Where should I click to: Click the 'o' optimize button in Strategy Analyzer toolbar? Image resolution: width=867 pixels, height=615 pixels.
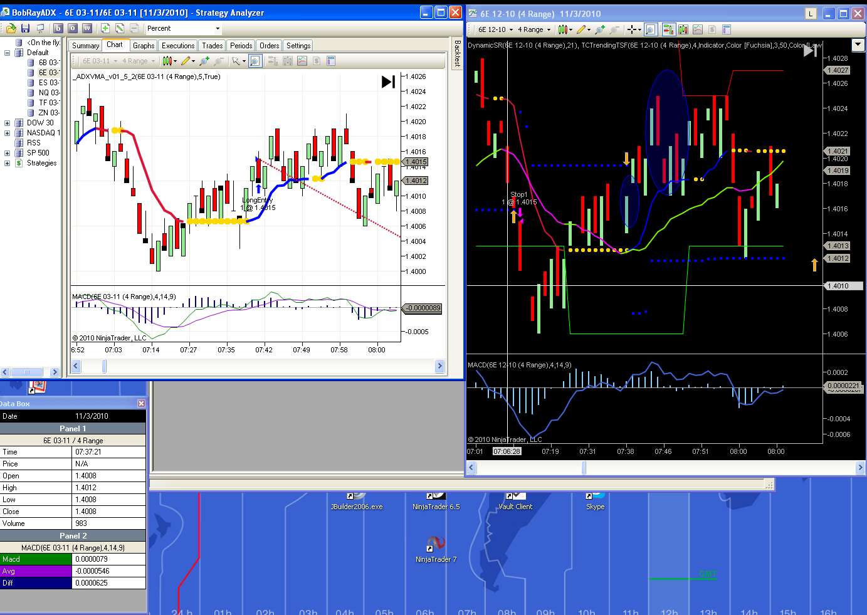(x=73, y=28)
